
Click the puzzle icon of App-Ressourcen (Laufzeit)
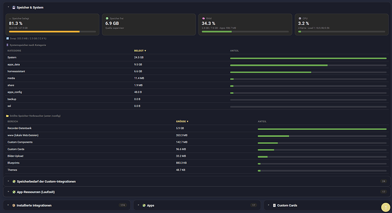point(14,192)
